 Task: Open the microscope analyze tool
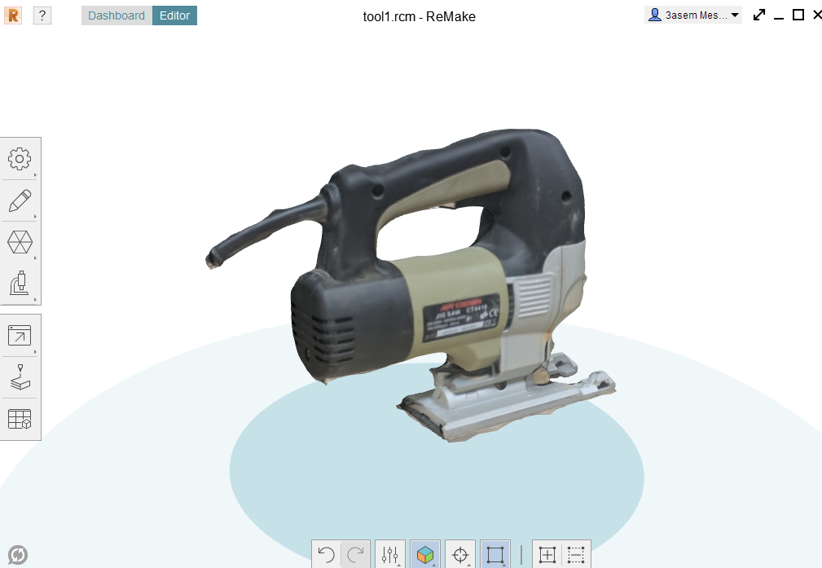[20, 284]
